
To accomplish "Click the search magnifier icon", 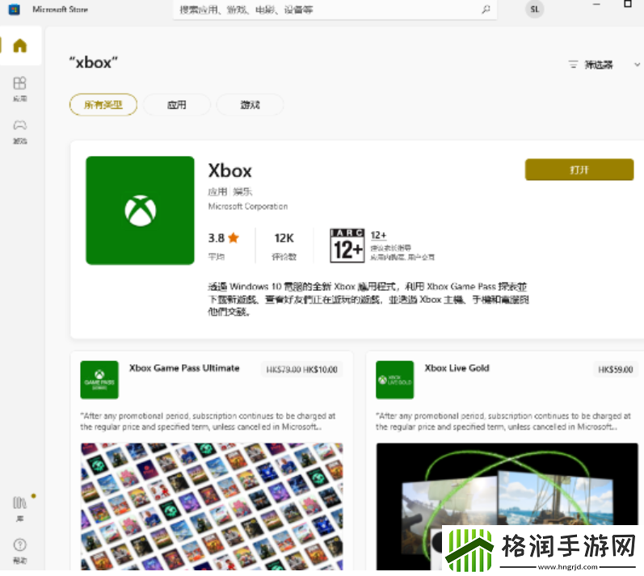I will coord(486,10).
